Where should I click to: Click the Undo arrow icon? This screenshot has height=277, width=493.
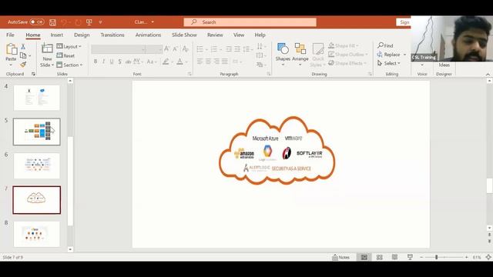[64, 22]
